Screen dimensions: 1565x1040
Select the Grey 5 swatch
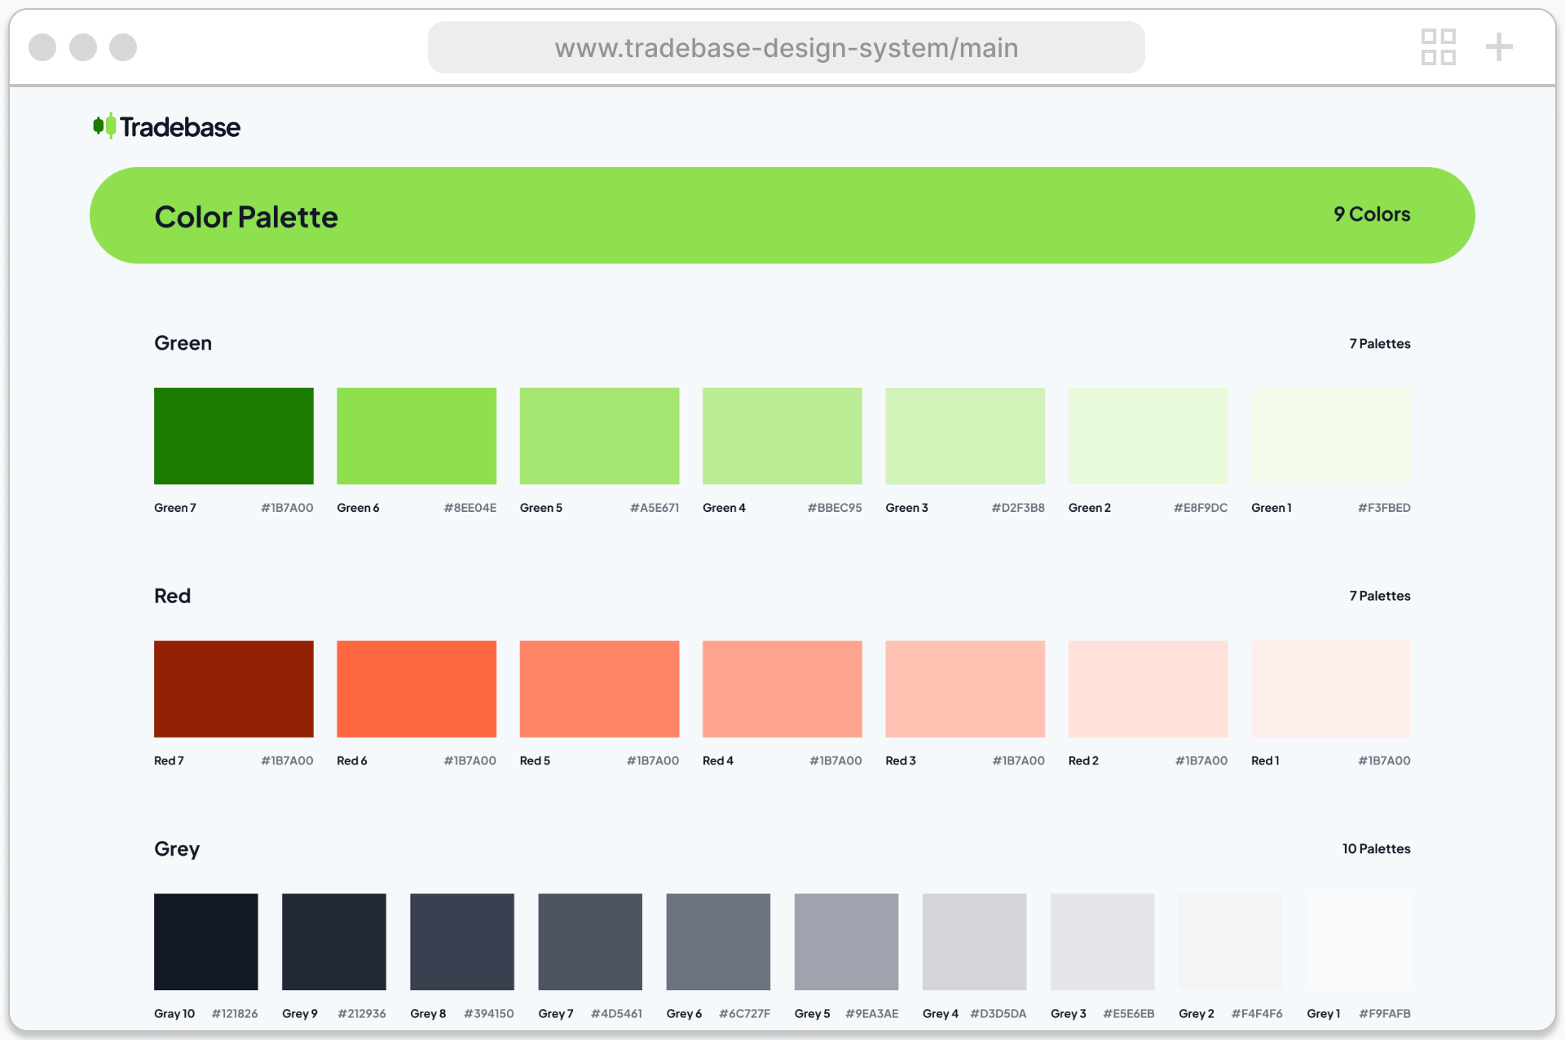pyautogui.click(x=846, y=942)
